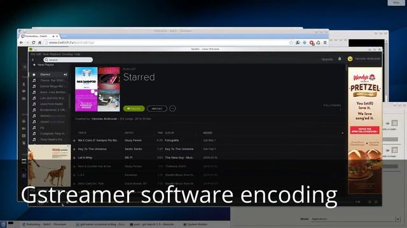Click first stream's volume slider in back window

(390, 139)
